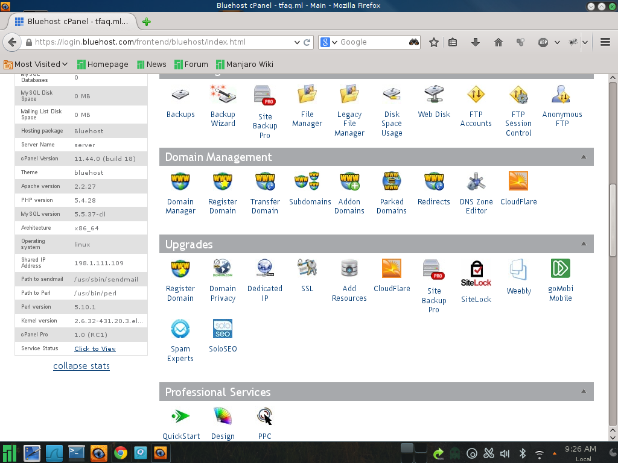Screen dimensions: 618x463
Task: Open the File Manager icon
Action: click(x=307, y=95)
